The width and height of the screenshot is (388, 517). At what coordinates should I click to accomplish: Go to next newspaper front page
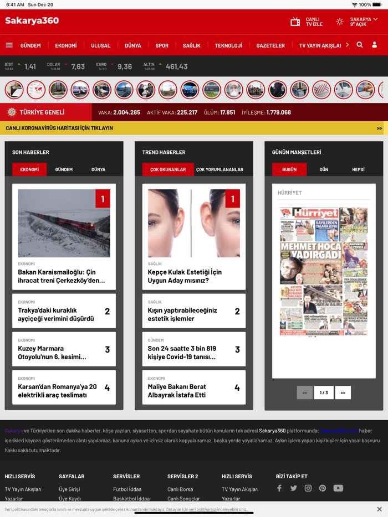[343, 393]
